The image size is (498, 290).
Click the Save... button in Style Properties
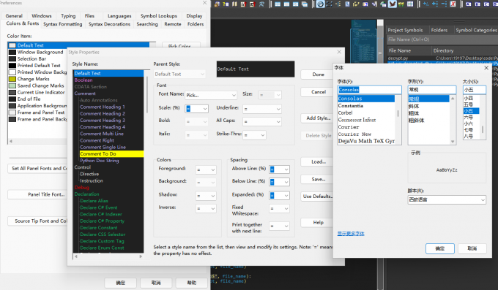pyautogui.click(x=319, y=180)
